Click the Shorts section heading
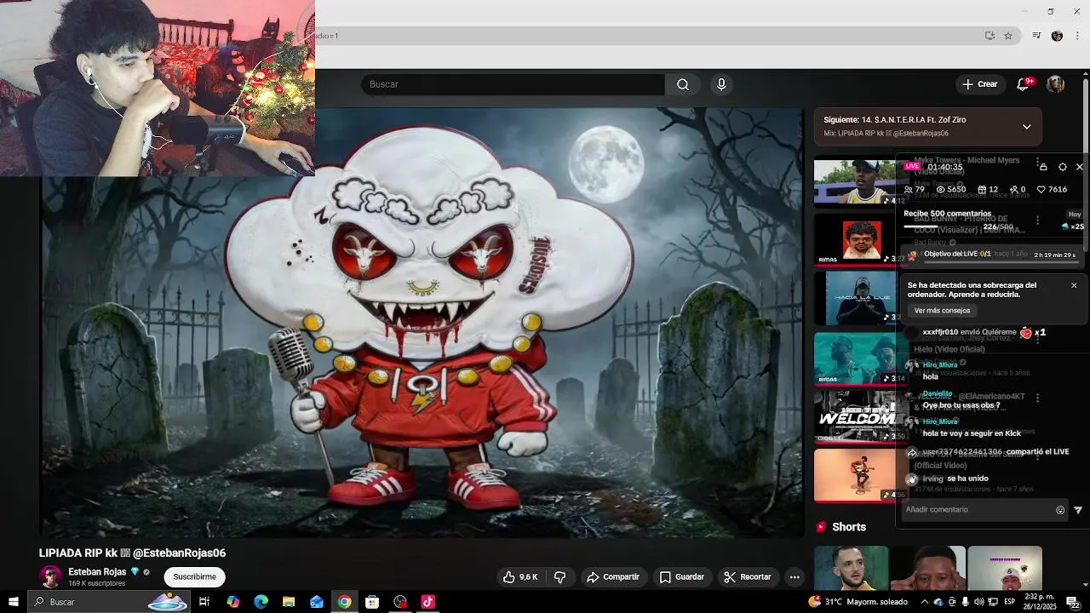The width and height of the screenshot is (1090, 613). [848, 527]
